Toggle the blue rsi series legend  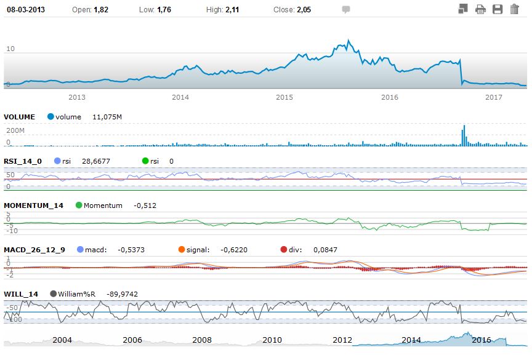(57, 161)
